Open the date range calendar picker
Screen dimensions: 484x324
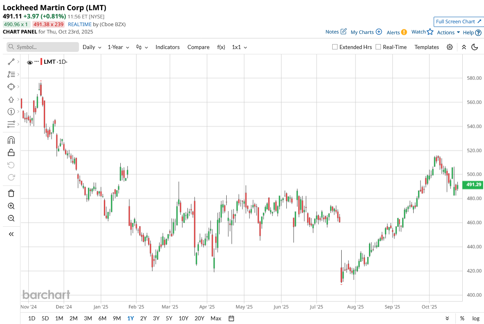[231, 318]
